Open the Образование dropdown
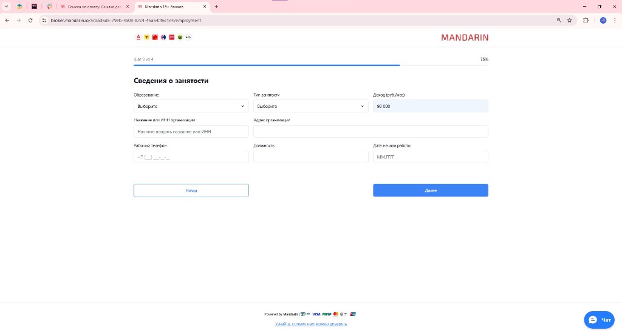 click(x=191, y=106)
